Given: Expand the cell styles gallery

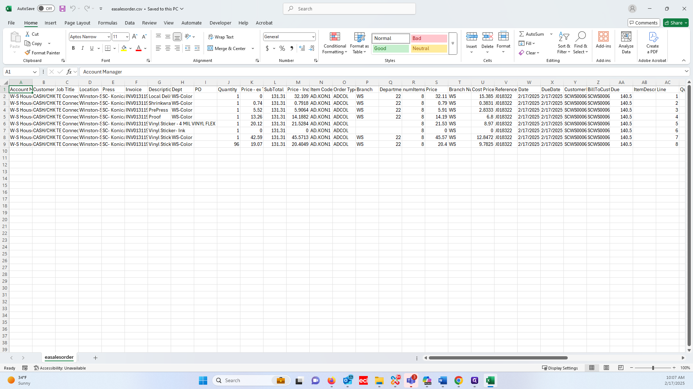Looking at the screenshot, I should 453,44.
